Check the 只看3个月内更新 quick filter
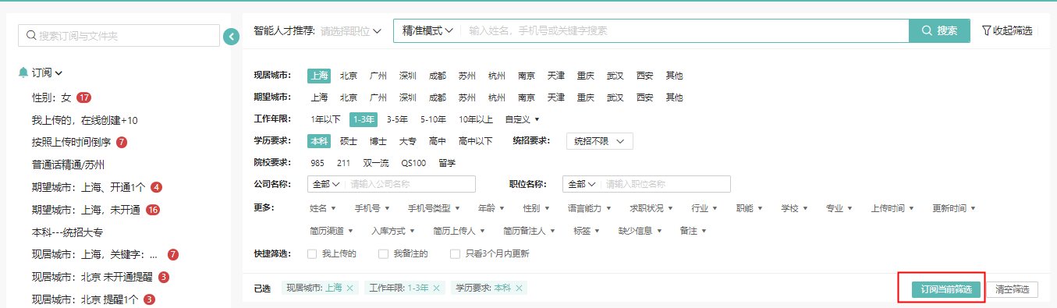1057x308 pixels. [x=455, y=254]
